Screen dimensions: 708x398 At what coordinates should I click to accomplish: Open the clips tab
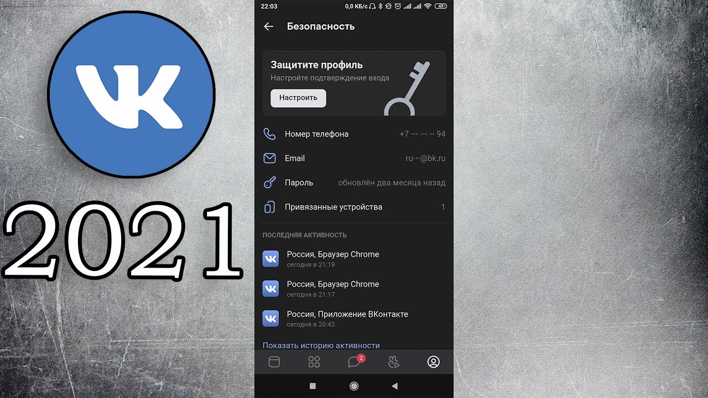coord(394,362)
